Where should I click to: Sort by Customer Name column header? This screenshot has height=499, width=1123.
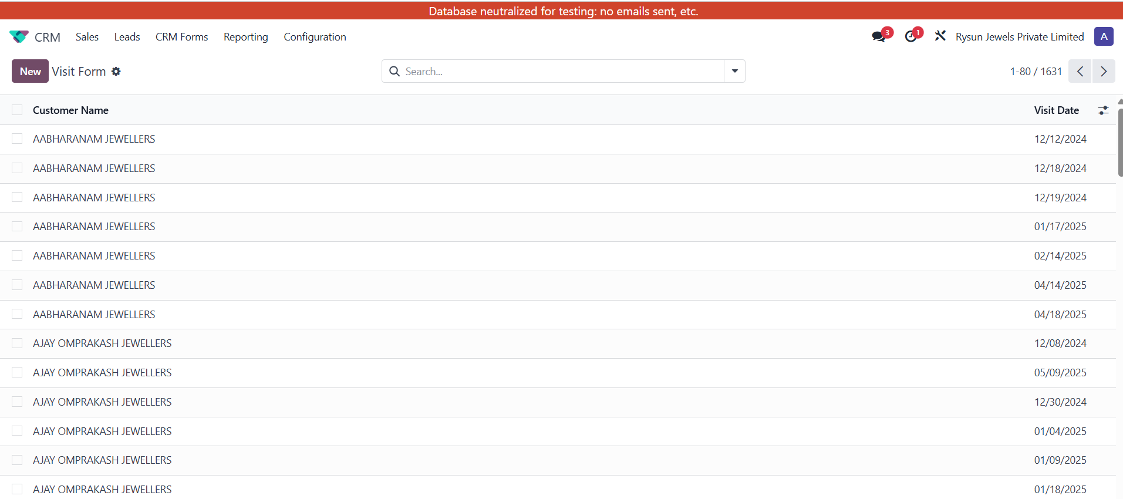70,110
